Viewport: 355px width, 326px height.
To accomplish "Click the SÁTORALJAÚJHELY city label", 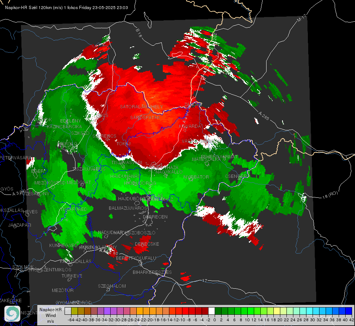I will 141,106.
